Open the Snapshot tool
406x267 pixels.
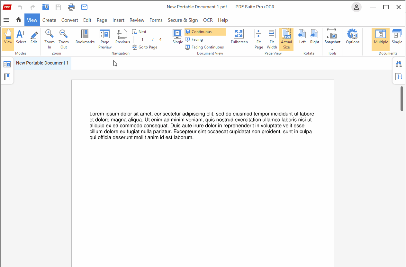coord(332,37)
